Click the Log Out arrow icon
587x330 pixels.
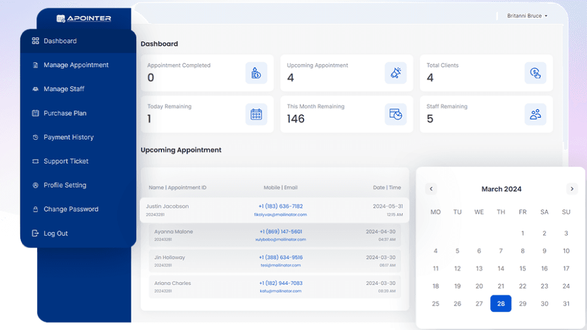point(35,233)
